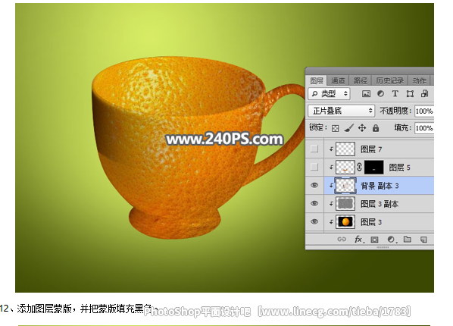Switch to the 图层 tab
Image resolution: width=453 pixels, height=326 pixels.
click(x=317, y=80)
